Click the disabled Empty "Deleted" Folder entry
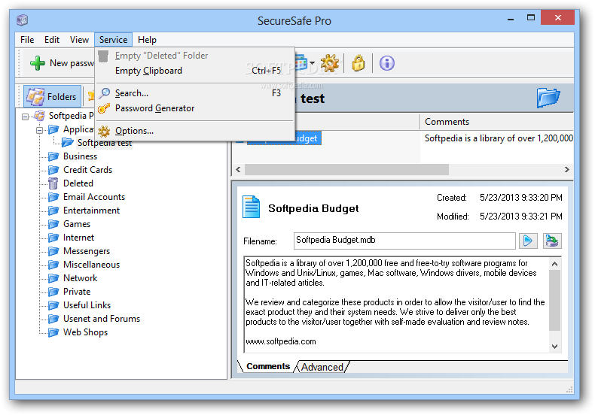595x415 pixels. (x=195, y=56)
